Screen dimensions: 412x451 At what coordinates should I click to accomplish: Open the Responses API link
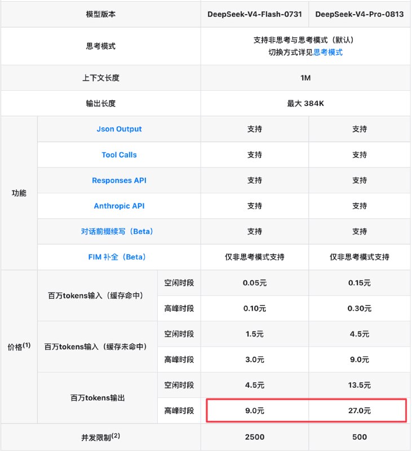[119, 180]
